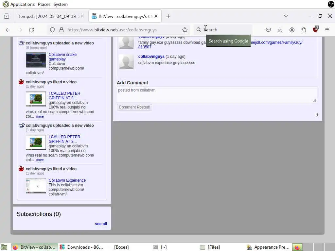
Task: Click the Comment Posted! button
Action: [x=134, y=107]
